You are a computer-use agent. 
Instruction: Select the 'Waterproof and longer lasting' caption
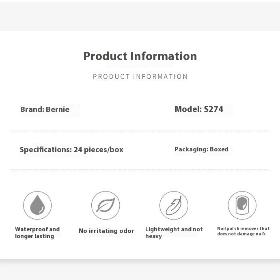37,233
